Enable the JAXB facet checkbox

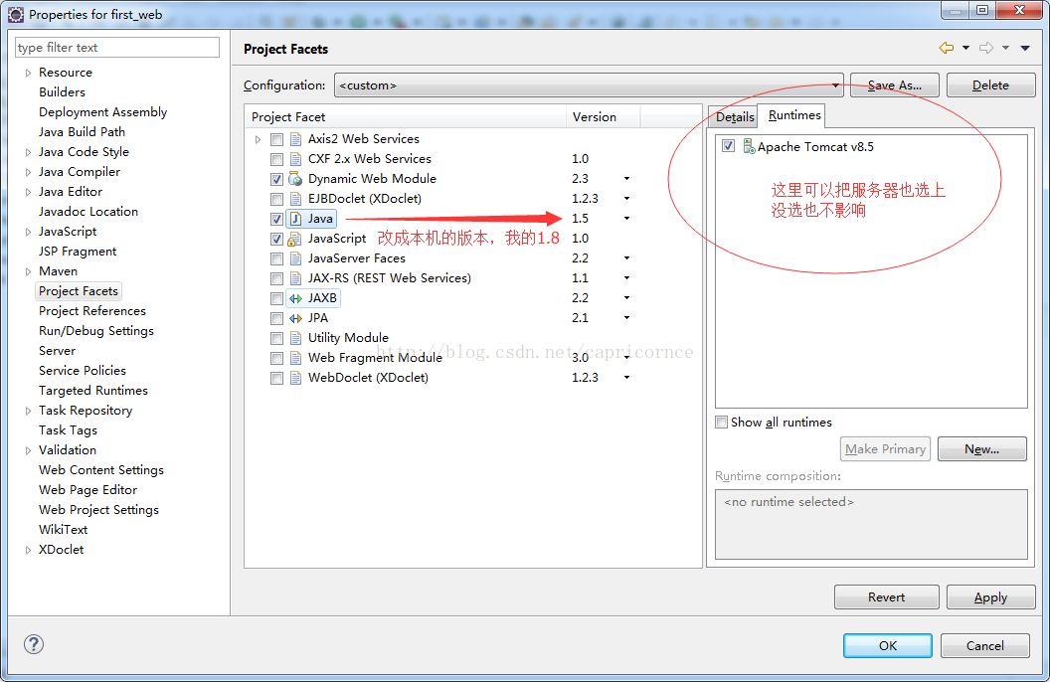[x=276, y=298]
